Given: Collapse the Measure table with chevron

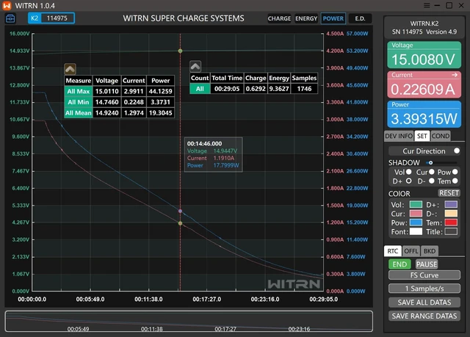Looking at the screenshot, I should 70,69.
